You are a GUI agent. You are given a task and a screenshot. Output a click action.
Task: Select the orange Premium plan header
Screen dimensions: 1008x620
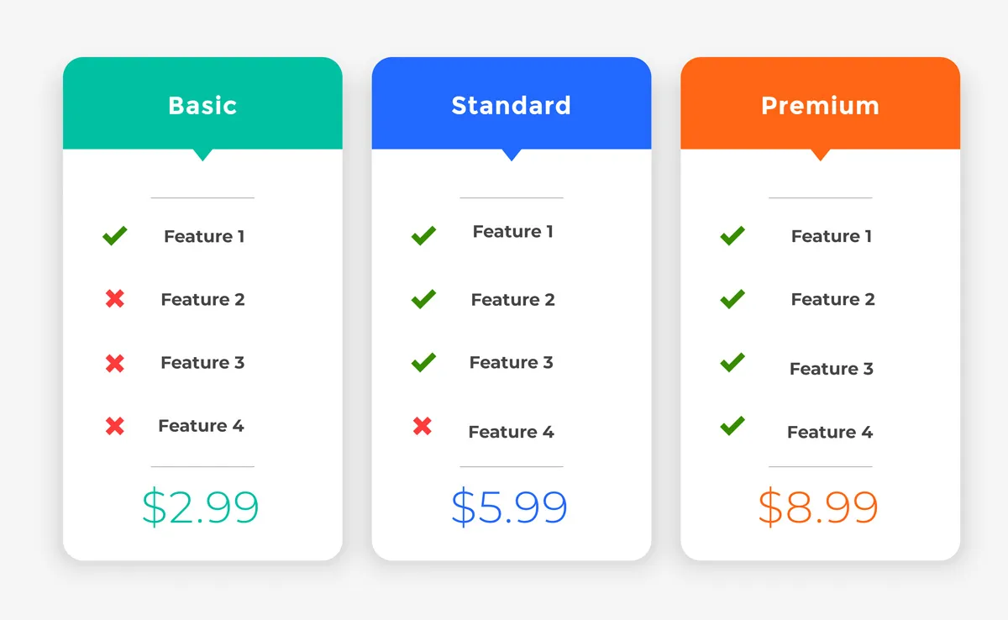(x=821, y=104)
